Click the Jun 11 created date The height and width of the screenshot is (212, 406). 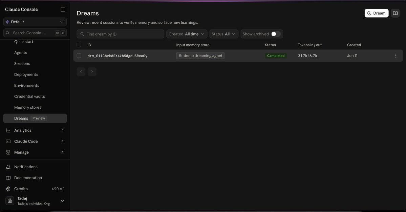coord(352,56)
